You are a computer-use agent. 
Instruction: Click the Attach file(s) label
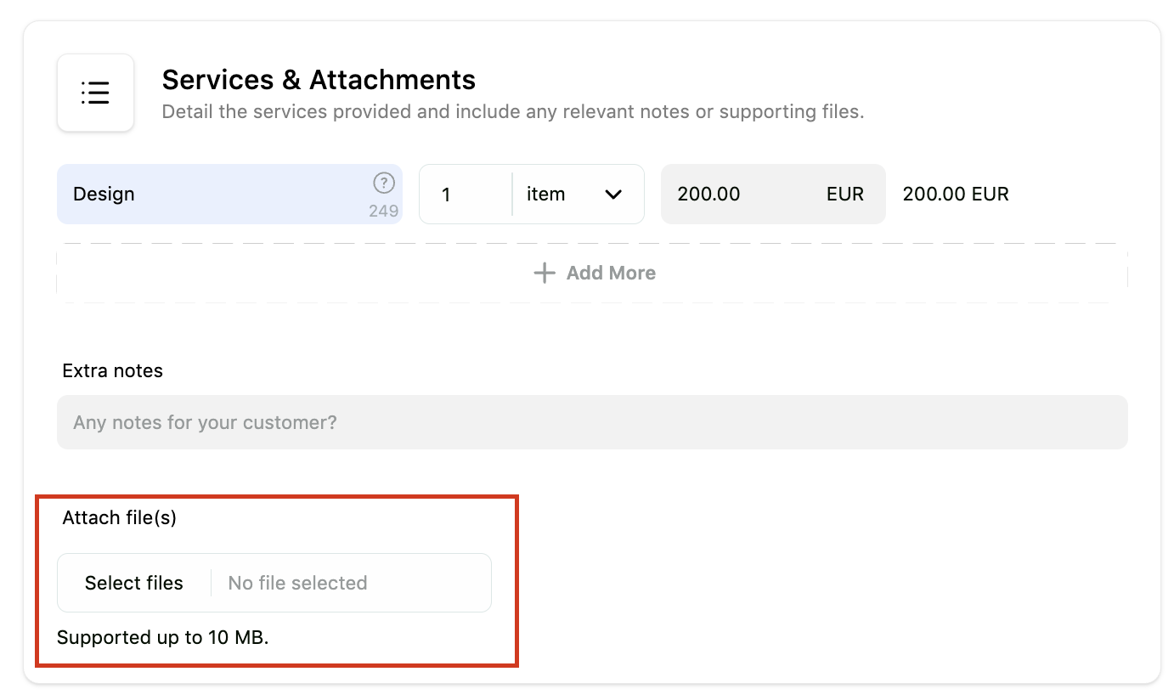[119, 517]
